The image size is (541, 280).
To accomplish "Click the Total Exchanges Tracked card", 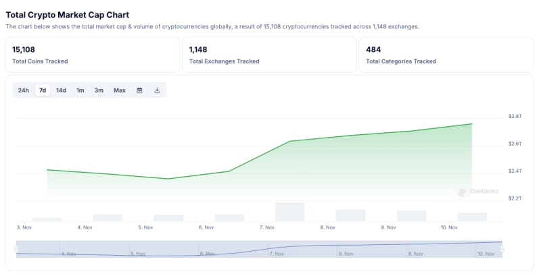I will pos(269,55).
